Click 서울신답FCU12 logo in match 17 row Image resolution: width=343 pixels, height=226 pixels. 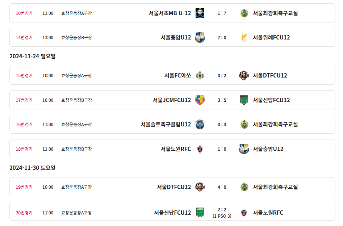click(244, 100)
